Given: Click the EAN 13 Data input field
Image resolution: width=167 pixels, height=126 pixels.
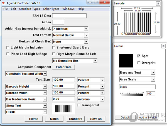Looking at the screenshot, I should click(x=69, y=16).
